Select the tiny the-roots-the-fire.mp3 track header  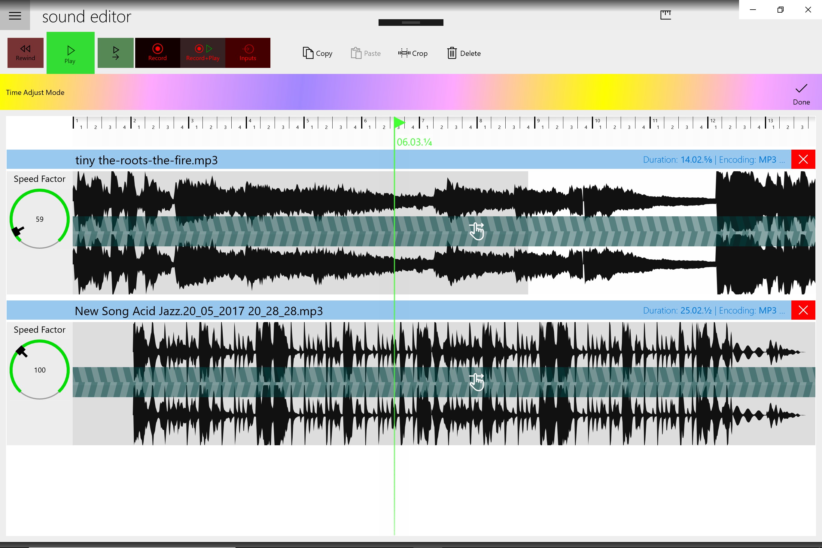pyautogui.click(x=146, y=160)
